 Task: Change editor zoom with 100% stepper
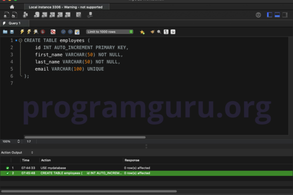(x=19, y=141)
